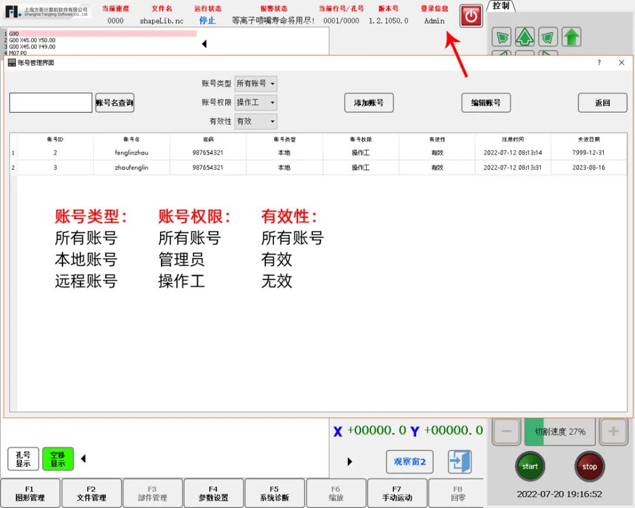Click 账号ID column header
Viewport: 635px width, 508px height.
55,139
